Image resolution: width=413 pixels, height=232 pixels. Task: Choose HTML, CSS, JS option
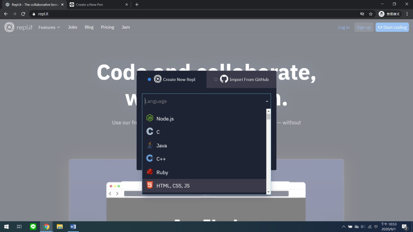204,185
